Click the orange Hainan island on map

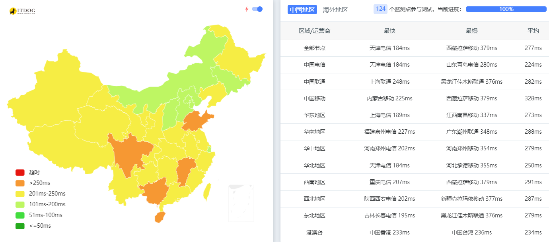tap(160, 217)
